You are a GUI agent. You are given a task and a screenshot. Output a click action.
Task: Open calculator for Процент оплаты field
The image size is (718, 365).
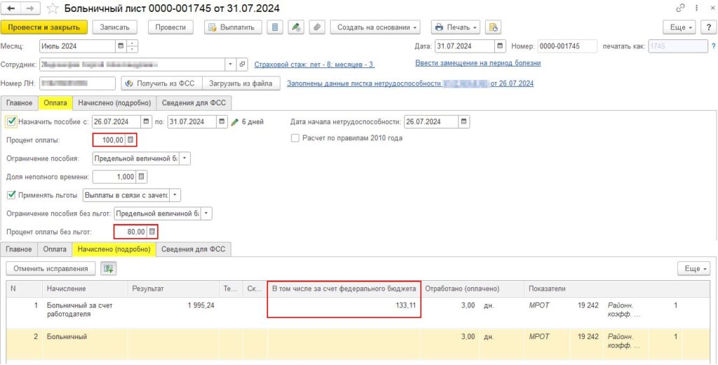click(x=130, y=140)
